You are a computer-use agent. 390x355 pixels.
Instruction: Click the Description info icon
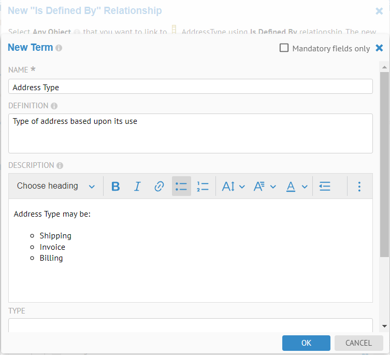(x=60, y=166)
